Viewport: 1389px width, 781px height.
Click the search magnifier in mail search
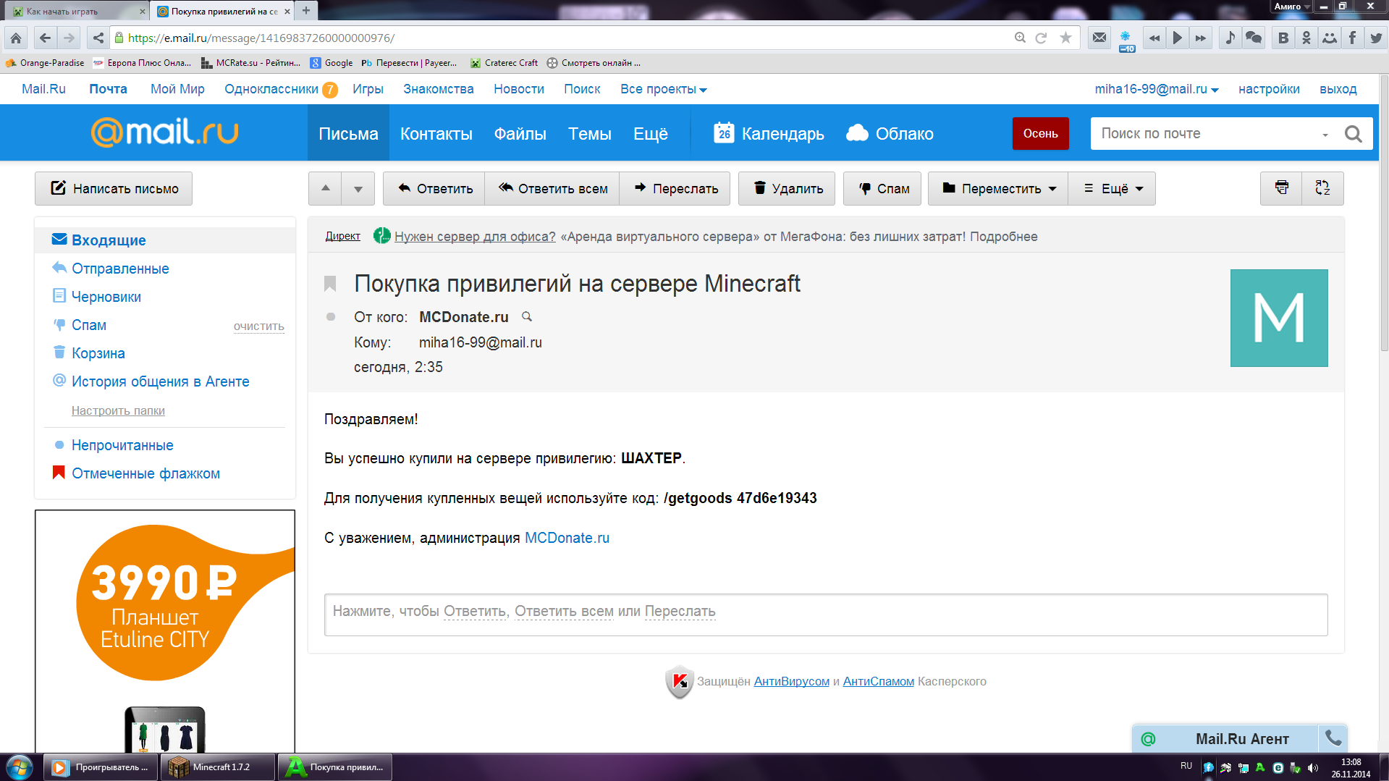(1353, 134)
